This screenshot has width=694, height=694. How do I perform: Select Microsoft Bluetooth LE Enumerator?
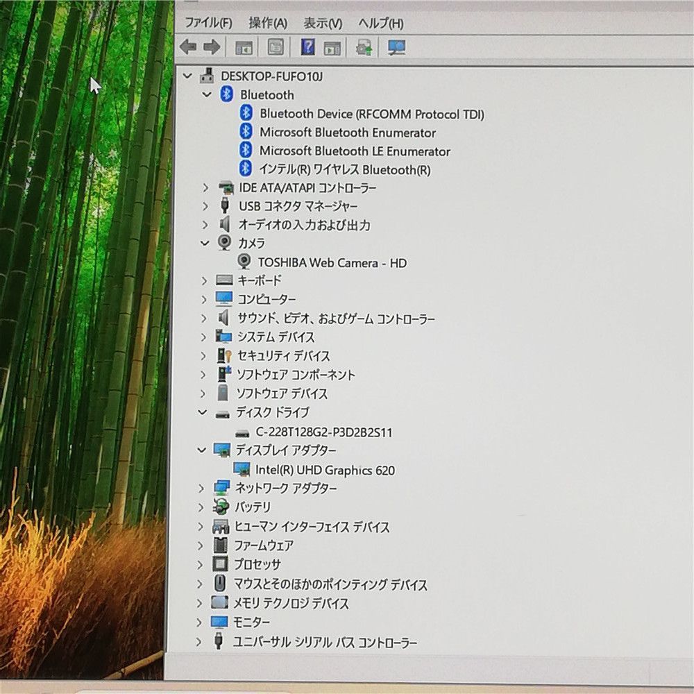point(355,151)
